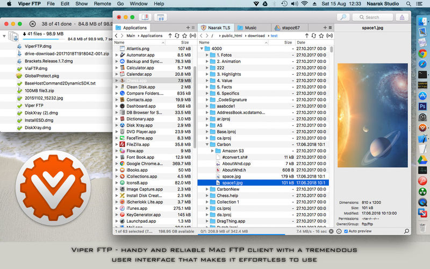Image resolution: width=430 pixels, height=269 pixels.
Task: Click the favorites star in the Applications pane
Action: click(186, 36)
